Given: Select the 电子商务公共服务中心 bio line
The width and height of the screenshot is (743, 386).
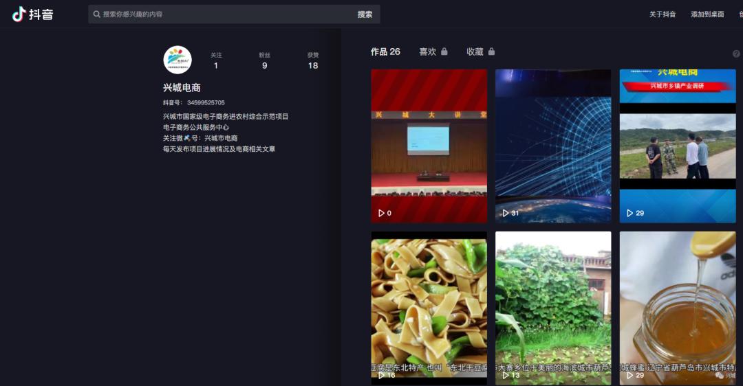Looking at the screenshot, I should pos(195,127).
